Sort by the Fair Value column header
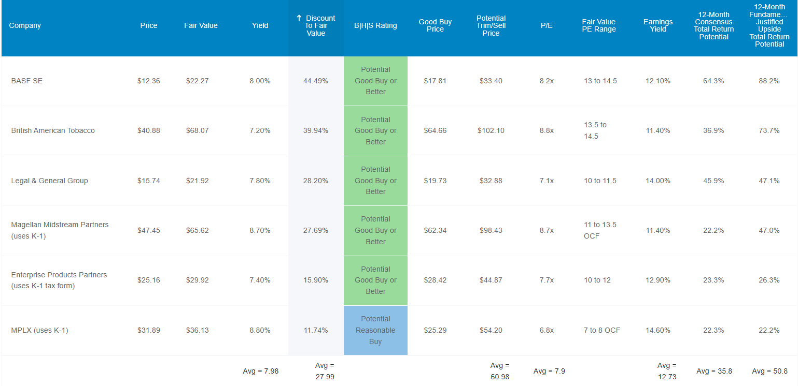The image size is (798, 386). (x=201, y=25)
